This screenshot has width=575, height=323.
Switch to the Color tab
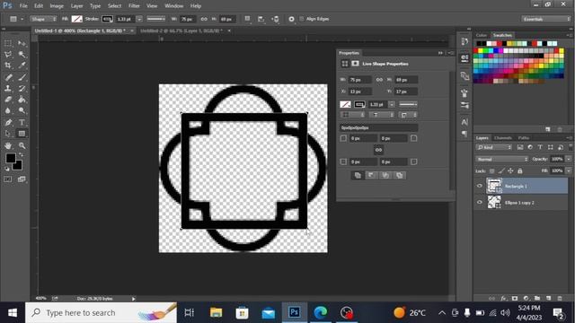coord(482,36)
